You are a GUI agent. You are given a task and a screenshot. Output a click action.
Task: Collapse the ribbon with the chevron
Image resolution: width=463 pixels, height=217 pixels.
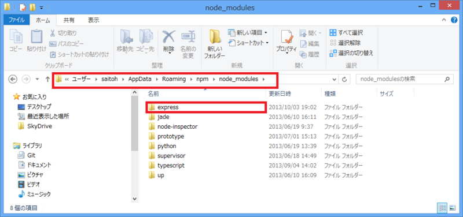pyautogui.click(x=444, y=20)
